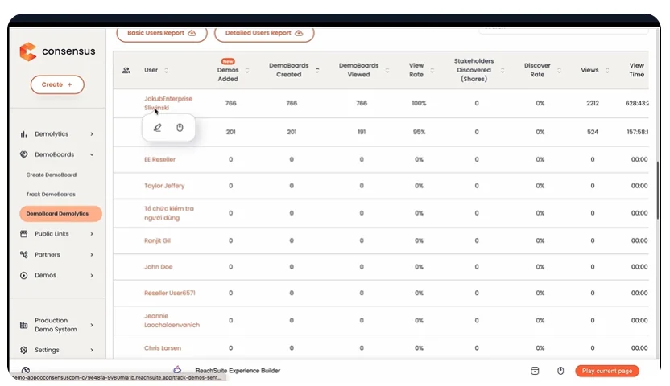Screen dimensions: 670x386
Task: Click the ReachSuite Experience Builder logo icon
Action: coord(177,370)
